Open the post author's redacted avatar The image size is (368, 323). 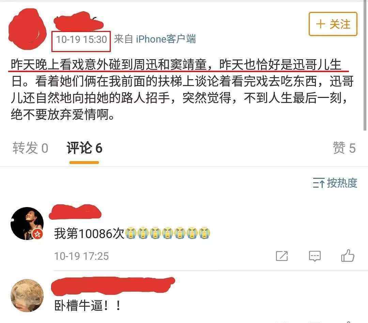pos(28,29)
